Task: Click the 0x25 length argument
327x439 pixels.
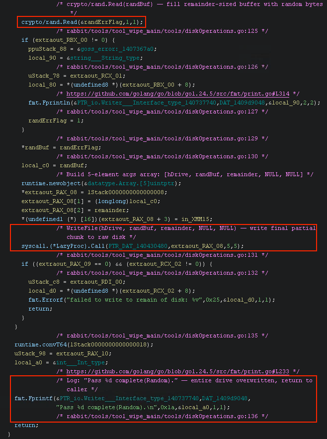Action: (x=213, y=300)
